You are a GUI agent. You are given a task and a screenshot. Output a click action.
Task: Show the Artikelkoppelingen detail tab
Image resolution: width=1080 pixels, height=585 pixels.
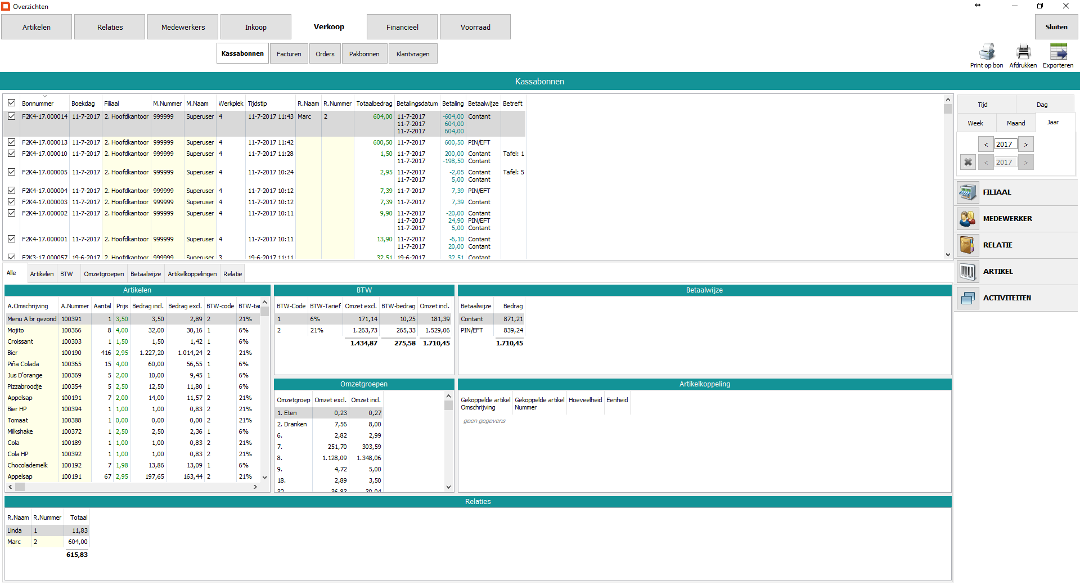[x=192, y=274]
